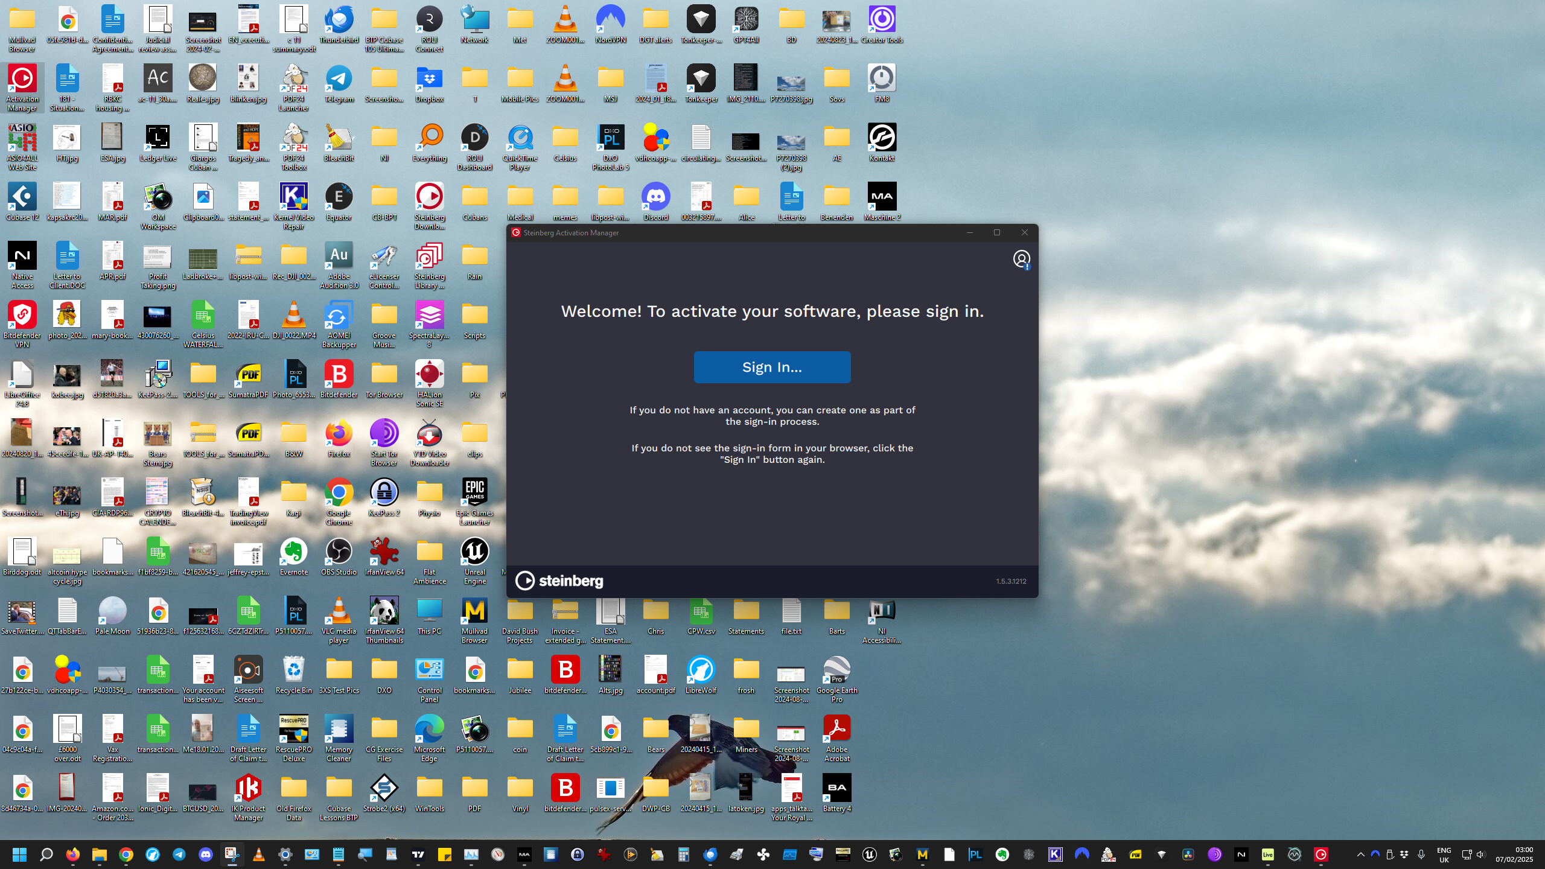Select the Activation Manager desktop icon

click(22, 88)
